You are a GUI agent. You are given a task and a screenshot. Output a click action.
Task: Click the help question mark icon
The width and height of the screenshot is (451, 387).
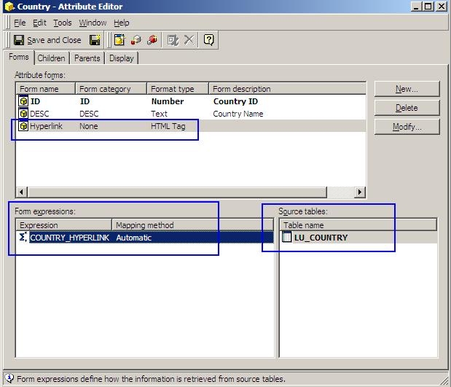coord(209,40)
